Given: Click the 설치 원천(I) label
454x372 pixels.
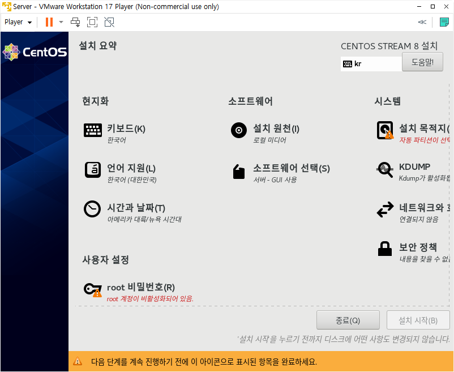Looking at the screenshot, I should [x=276, y=128].
